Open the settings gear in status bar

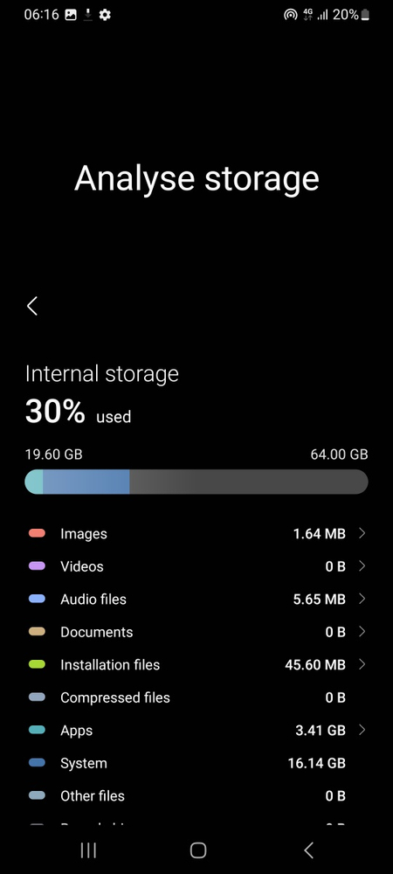pos(105,15)
